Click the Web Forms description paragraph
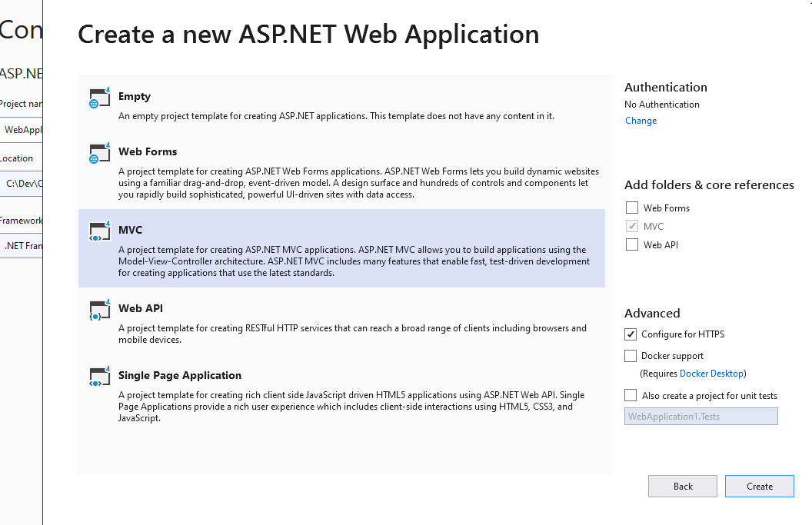The width and height of the screenshot is (812, 525). coord(358,183)
